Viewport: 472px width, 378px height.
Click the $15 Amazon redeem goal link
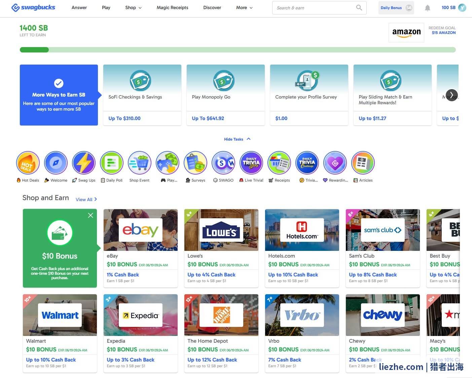(x=444, y=33)
